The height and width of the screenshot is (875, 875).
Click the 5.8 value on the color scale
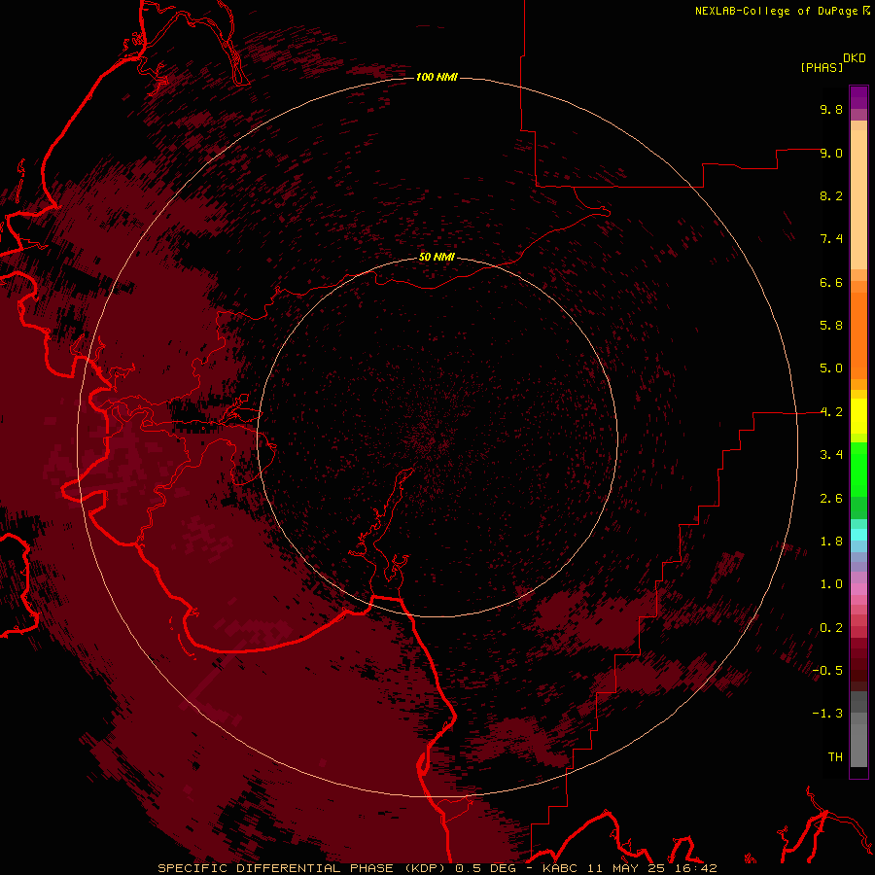pyautogui.click(x=831, y=326)
